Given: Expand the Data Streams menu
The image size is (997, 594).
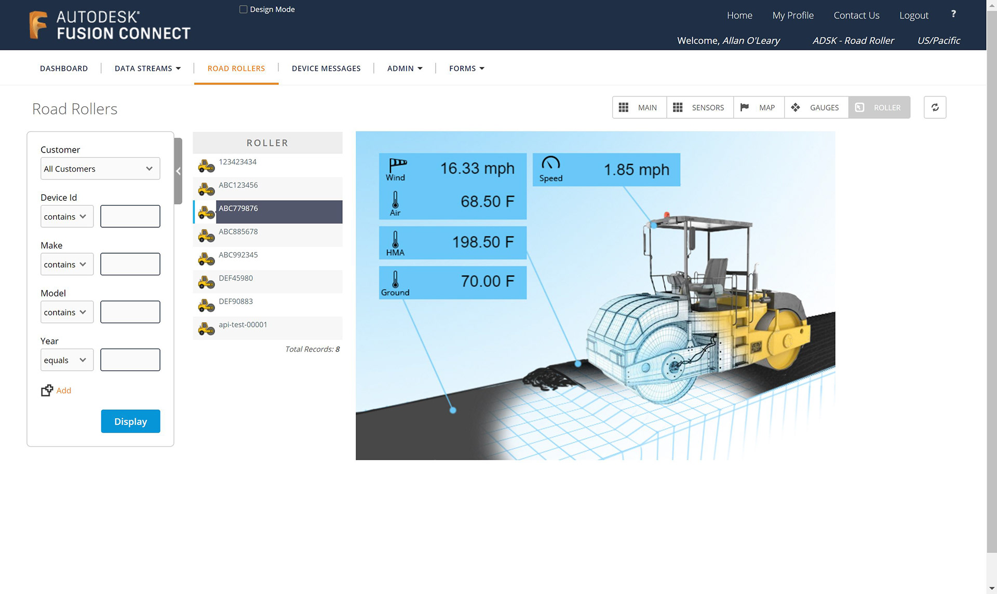Looking at the screenshot, I should tap(147, 68).
